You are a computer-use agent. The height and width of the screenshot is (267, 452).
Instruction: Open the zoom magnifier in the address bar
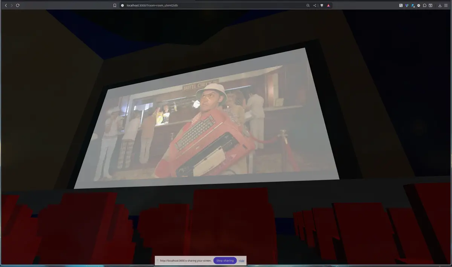pyautogui.click(x=308, y=5)
